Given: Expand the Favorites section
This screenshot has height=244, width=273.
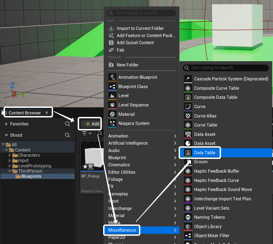Looking at the screenshot, I should click(x=7, y=124).
